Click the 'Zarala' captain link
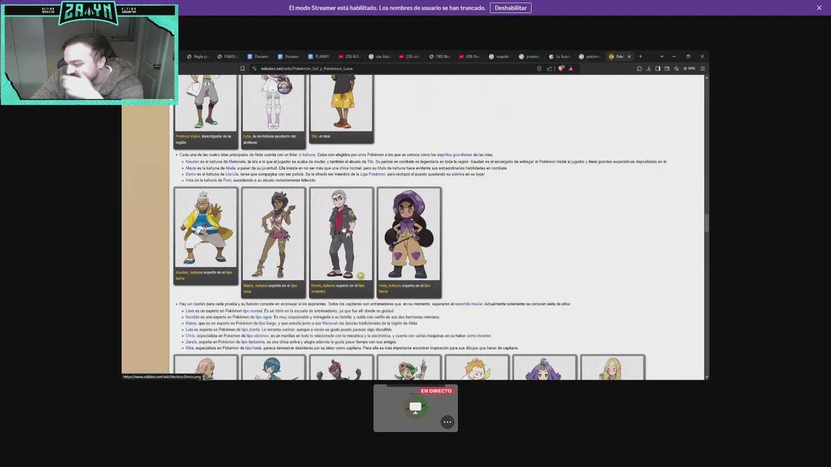 [x=191, y=342]
